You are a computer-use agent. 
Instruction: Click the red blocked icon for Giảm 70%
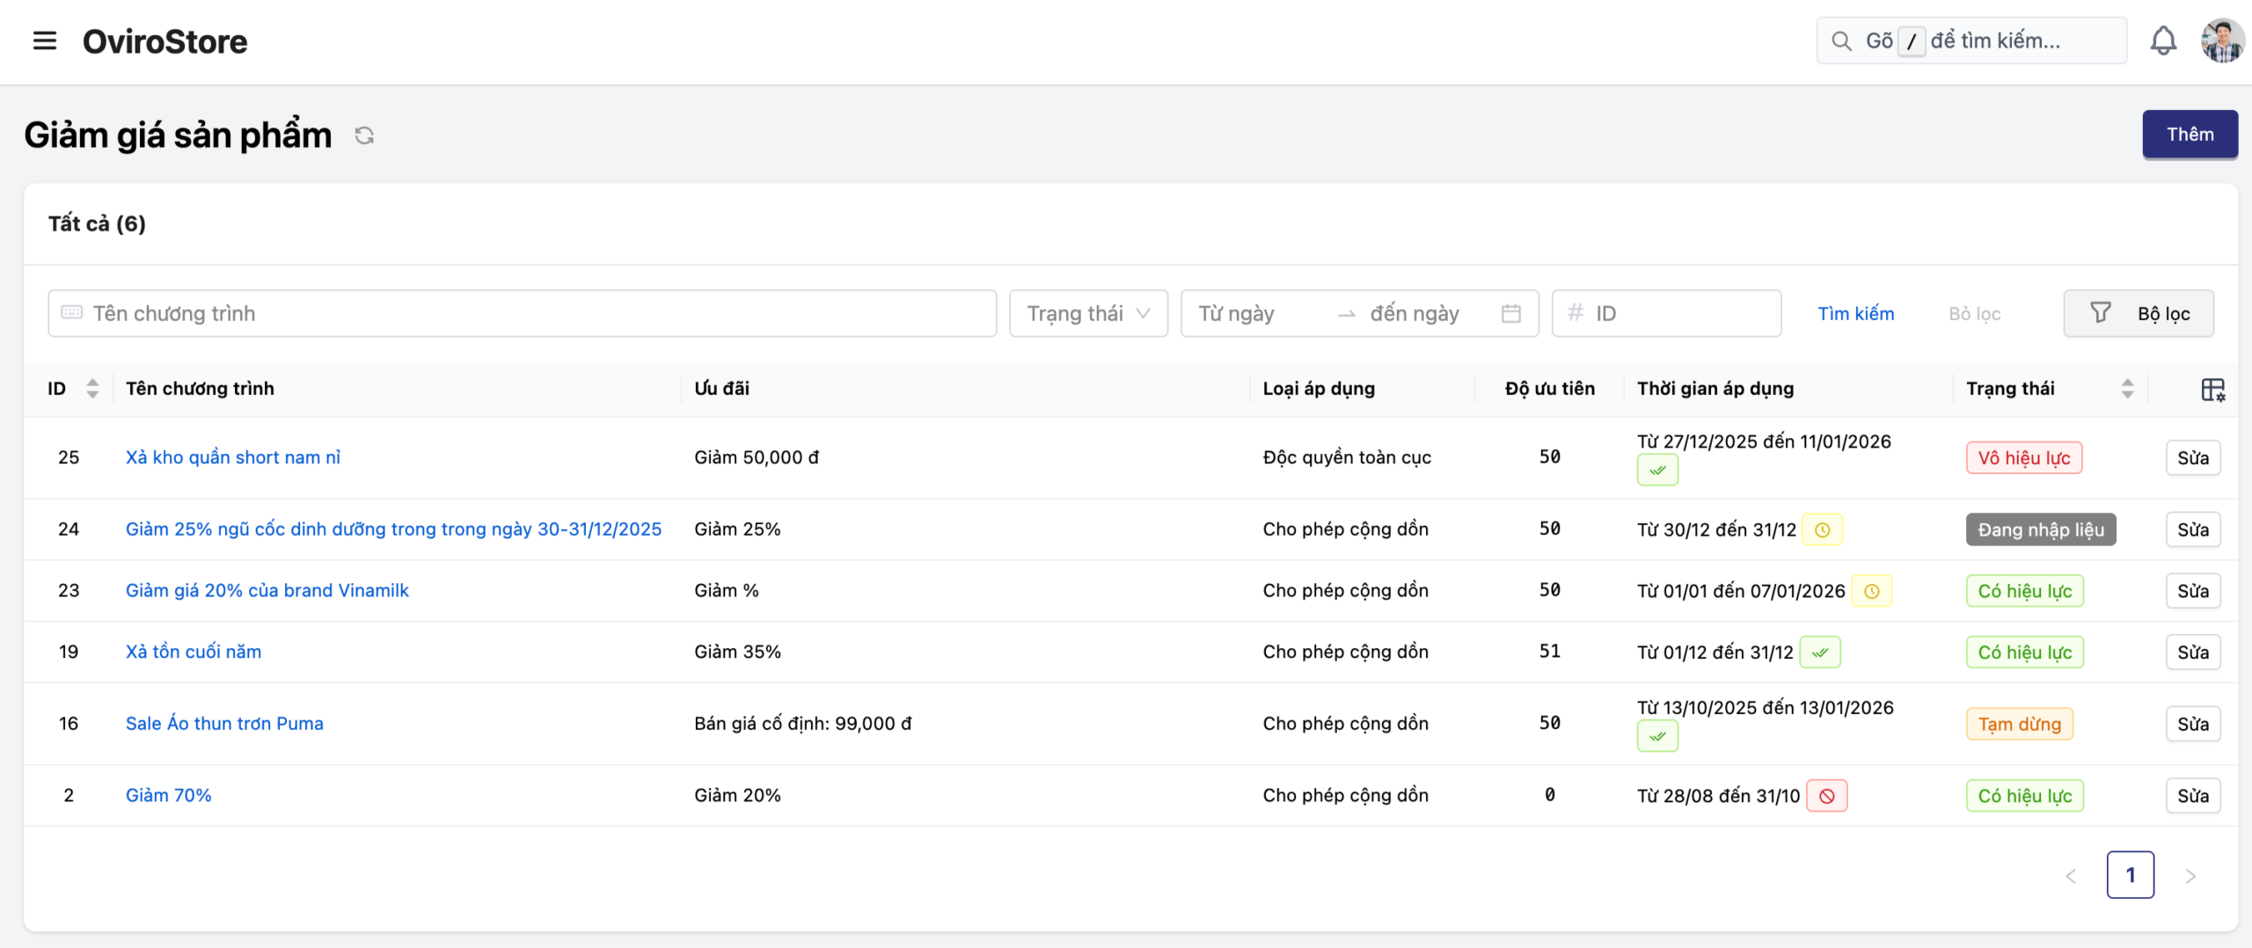1826,797
